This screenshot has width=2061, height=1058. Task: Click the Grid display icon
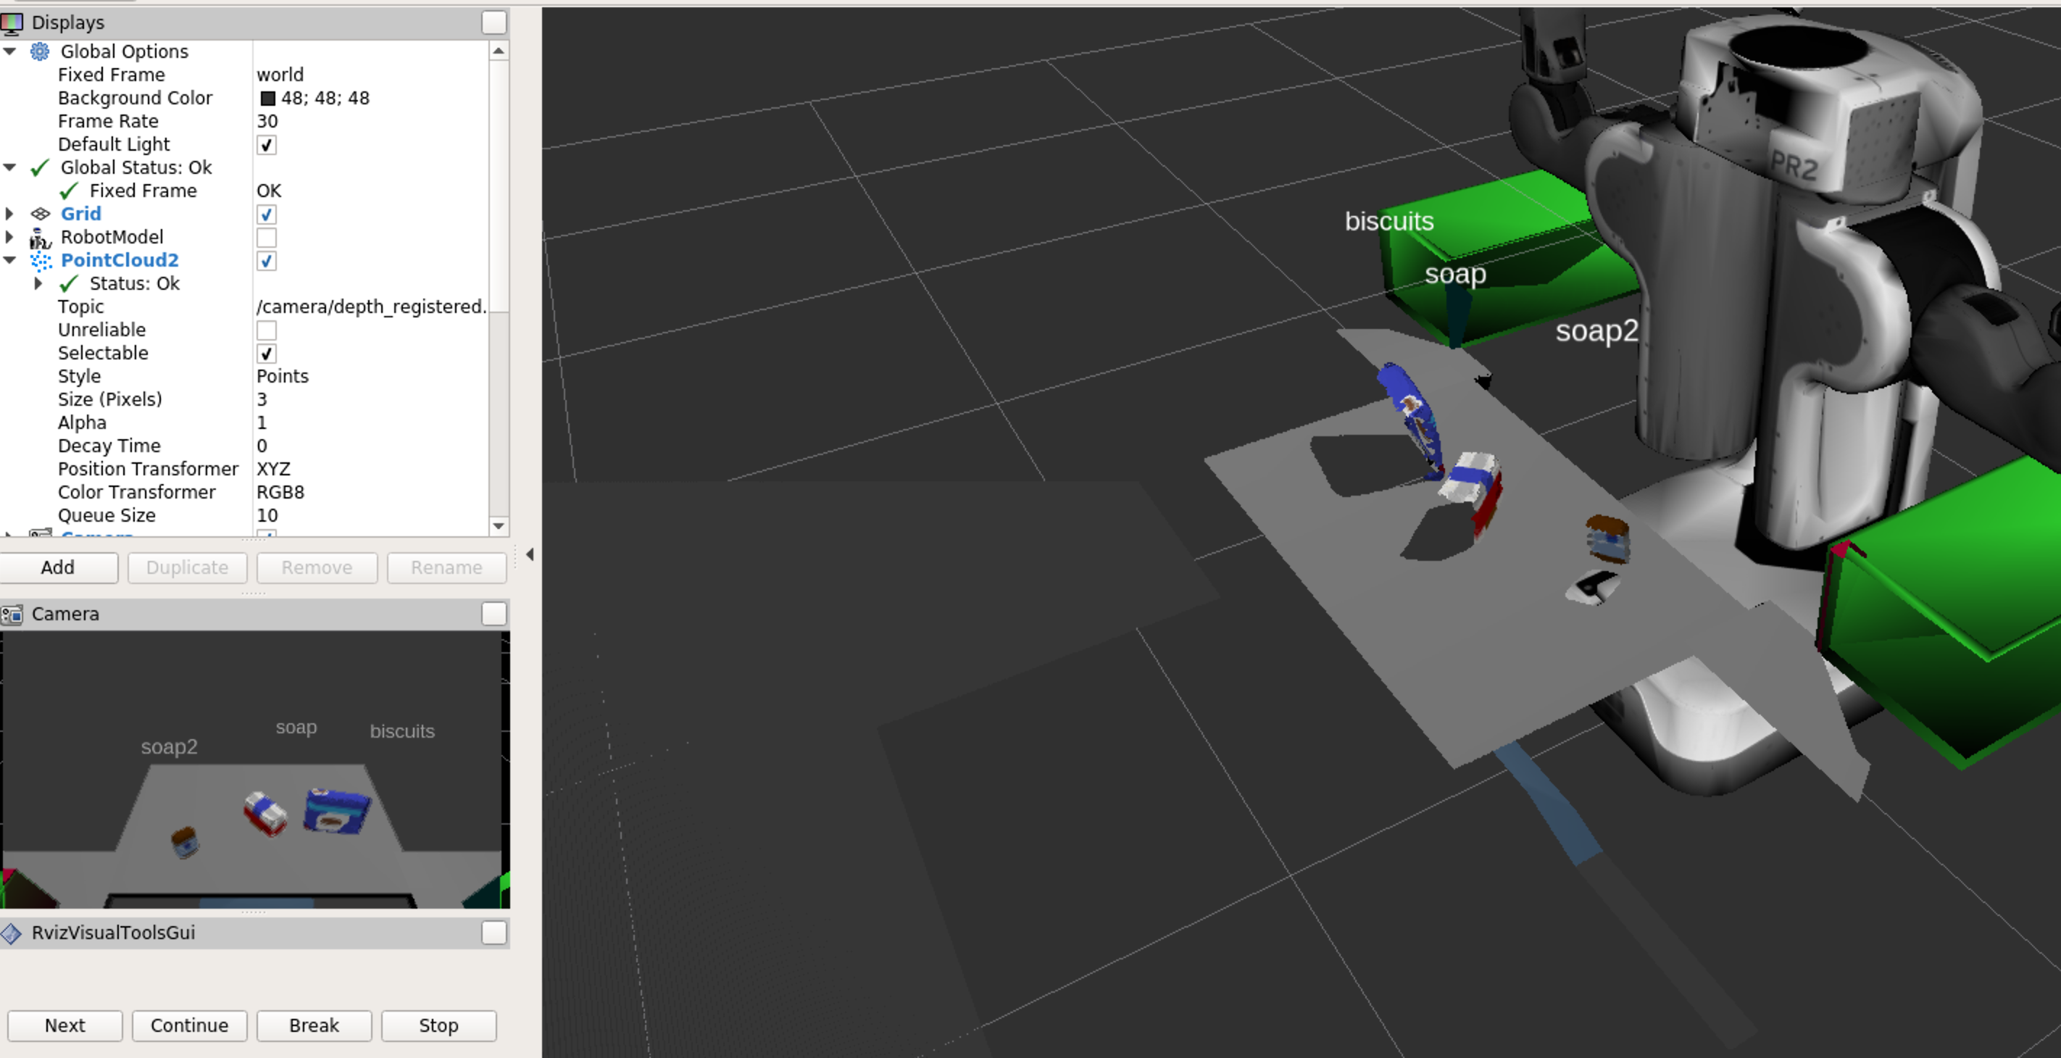tap(40, 214)
